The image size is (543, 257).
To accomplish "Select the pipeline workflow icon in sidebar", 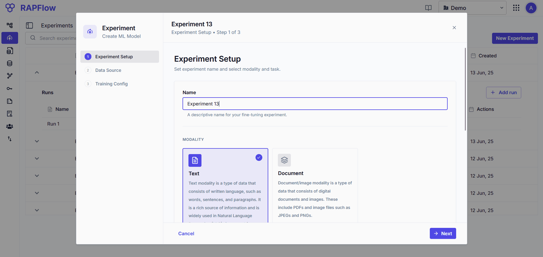I will tap(10, 25).
